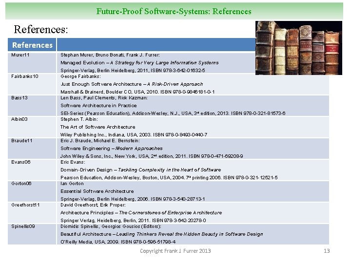This screenshot has height=263, width=351.
Task: Click the 'SEI-Series (Pearson Education)' publisher line
Action: click(173, 113)
